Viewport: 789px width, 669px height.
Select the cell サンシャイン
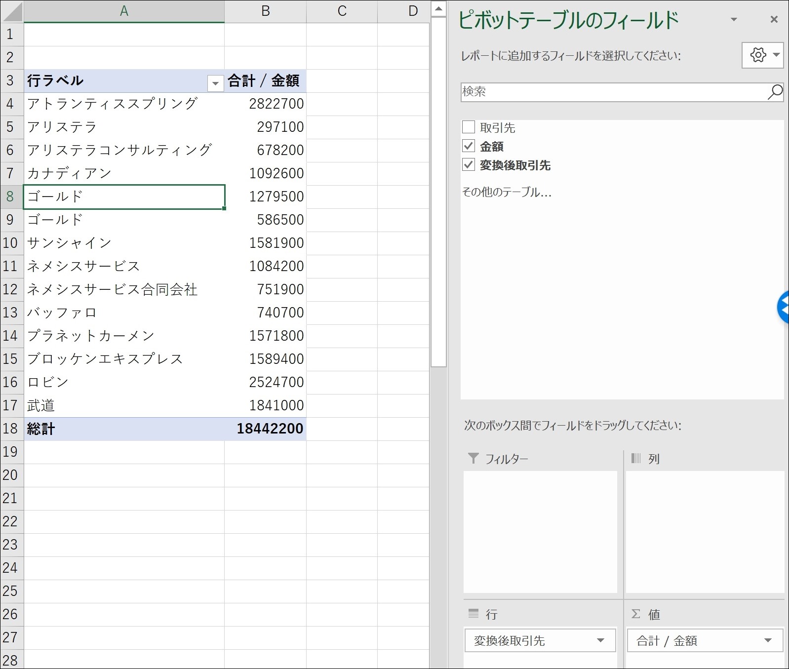pyautogui.click(x=124, y=243)
